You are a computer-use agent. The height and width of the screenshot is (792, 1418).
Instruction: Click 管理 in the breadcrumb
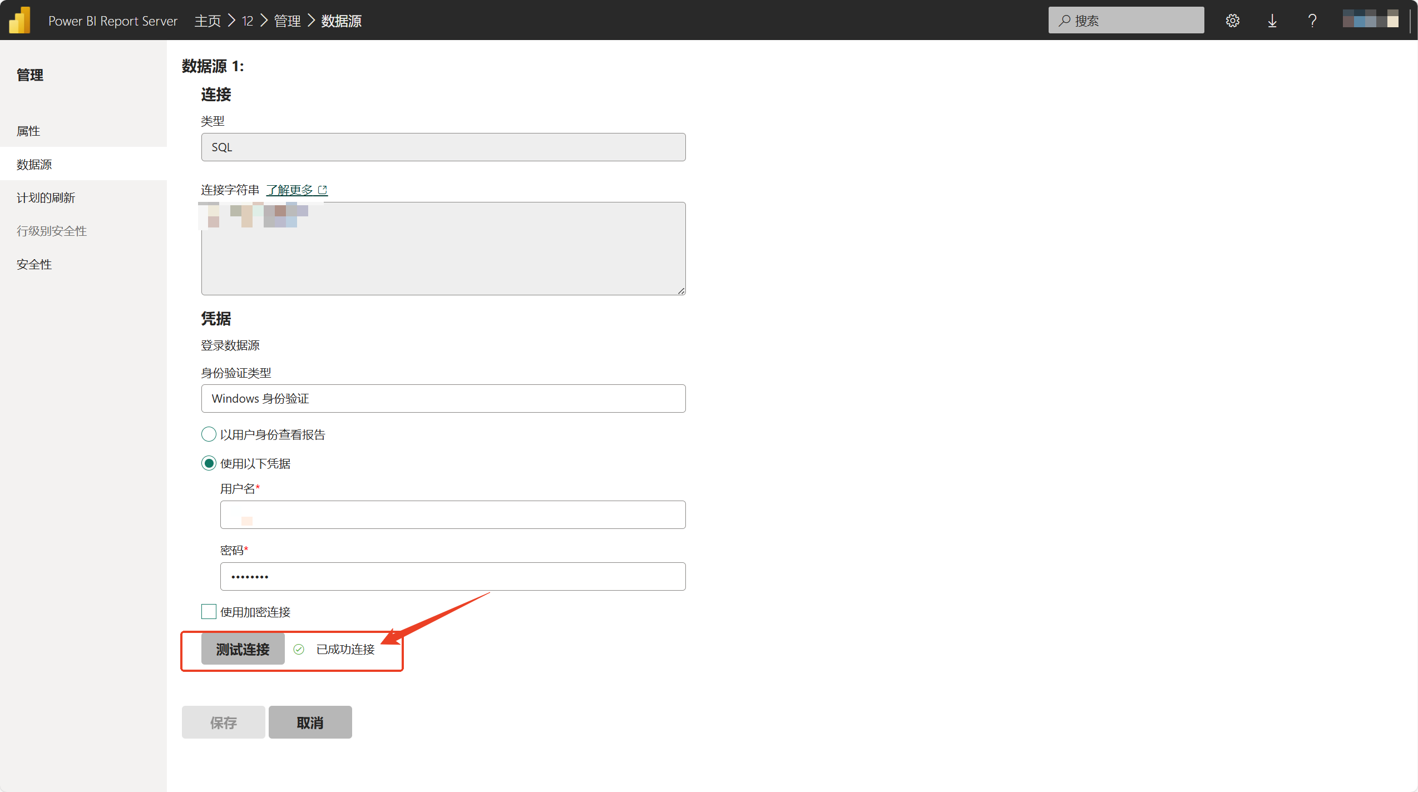pyautogui.click(x=288, y=21)
